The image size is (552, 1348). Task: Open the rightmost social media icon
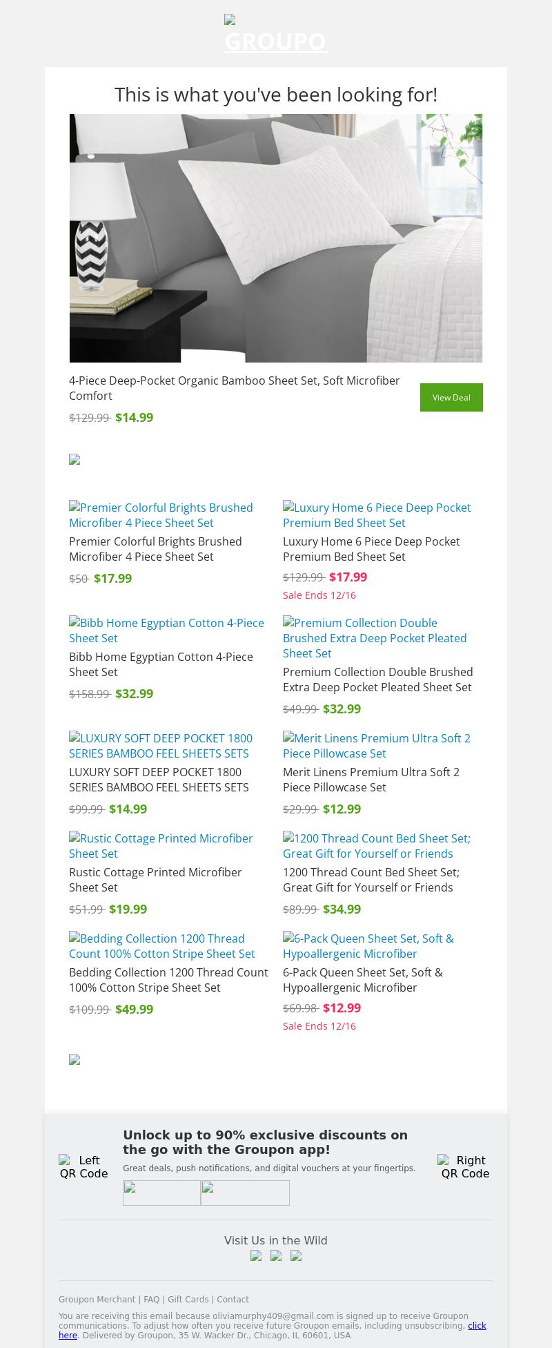coord(296,1255)
